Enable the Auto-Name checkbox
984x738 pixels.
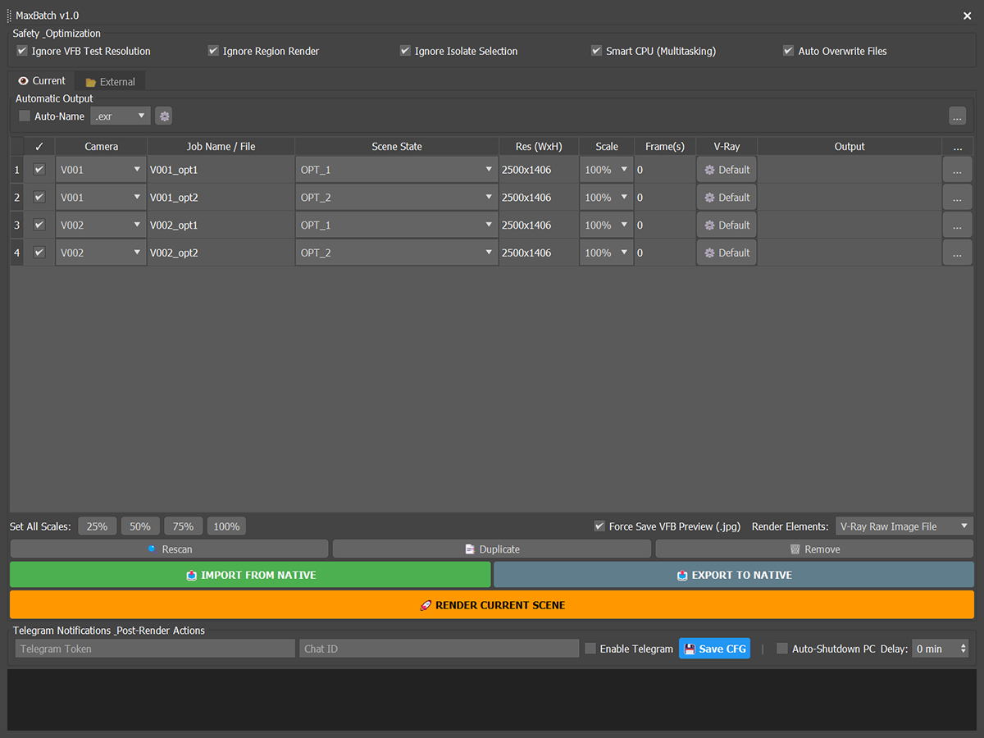coord(25,116)
